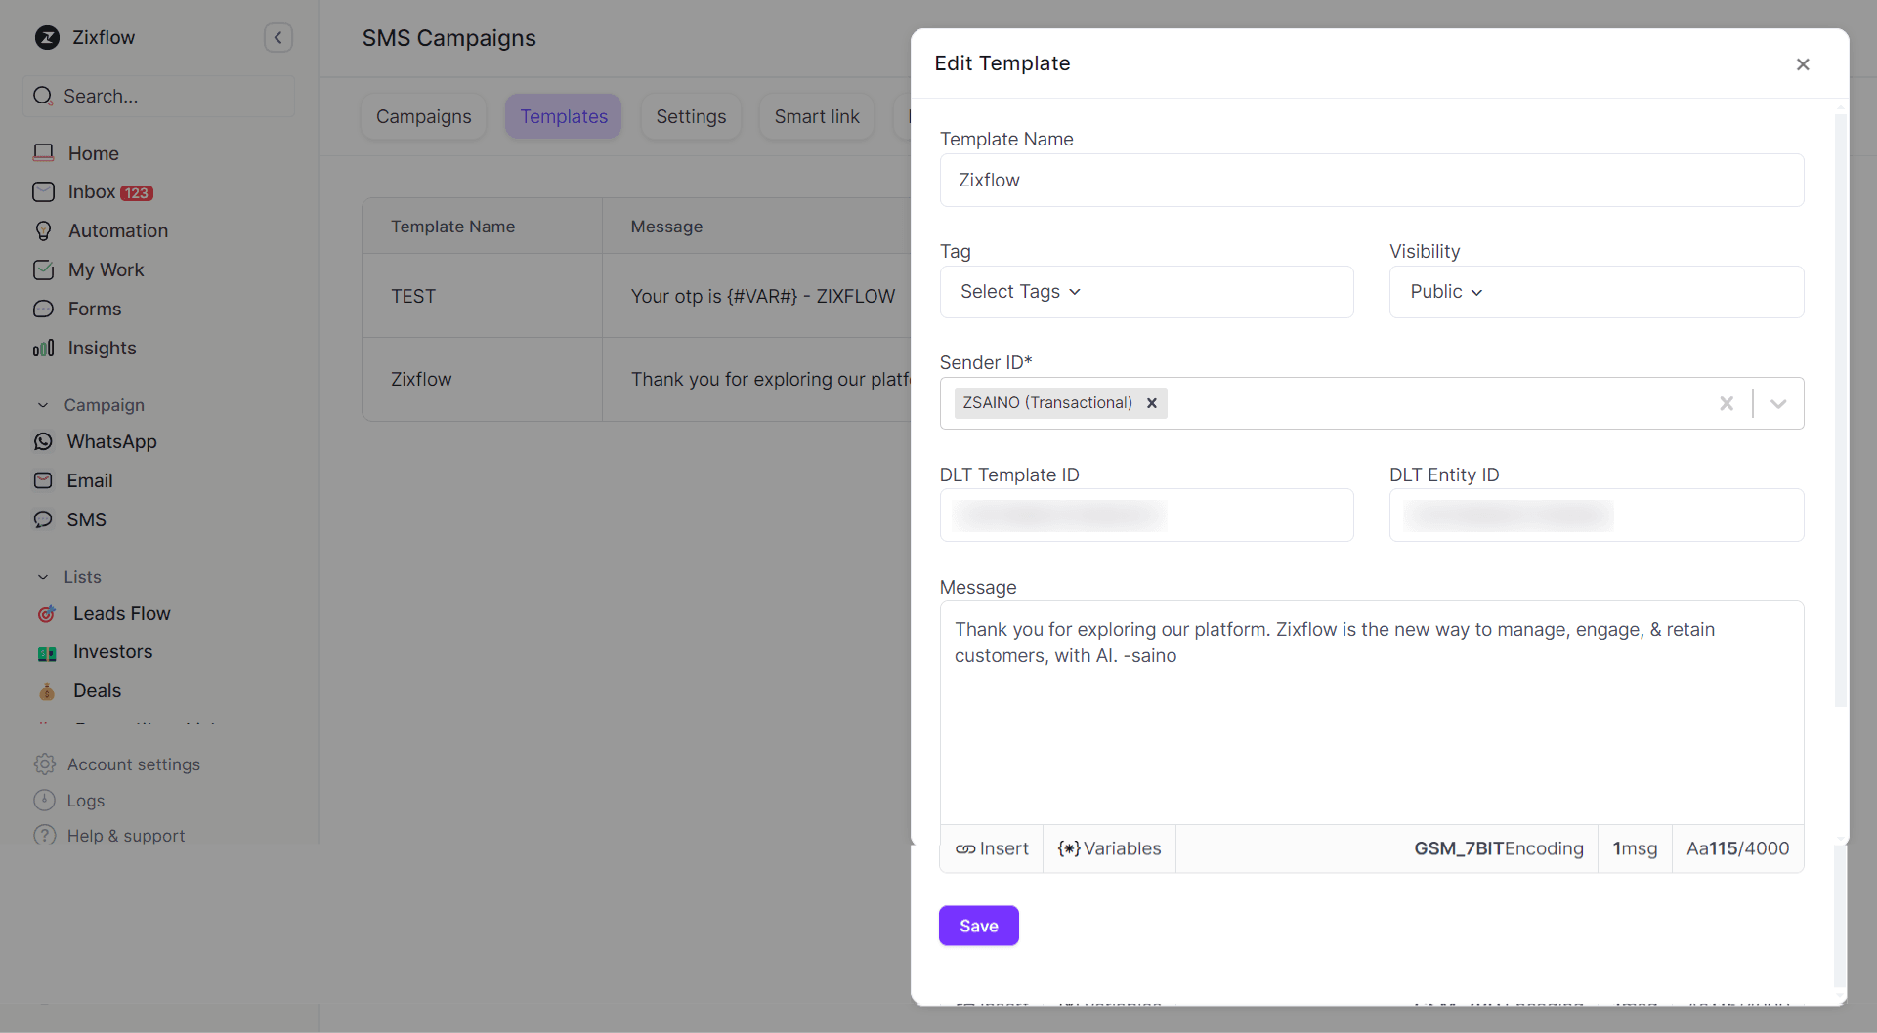Image resolution: width=1877 pixels, height=1033 pixels.
Task: Click the Template Name input field
Action: (1371, 181)
